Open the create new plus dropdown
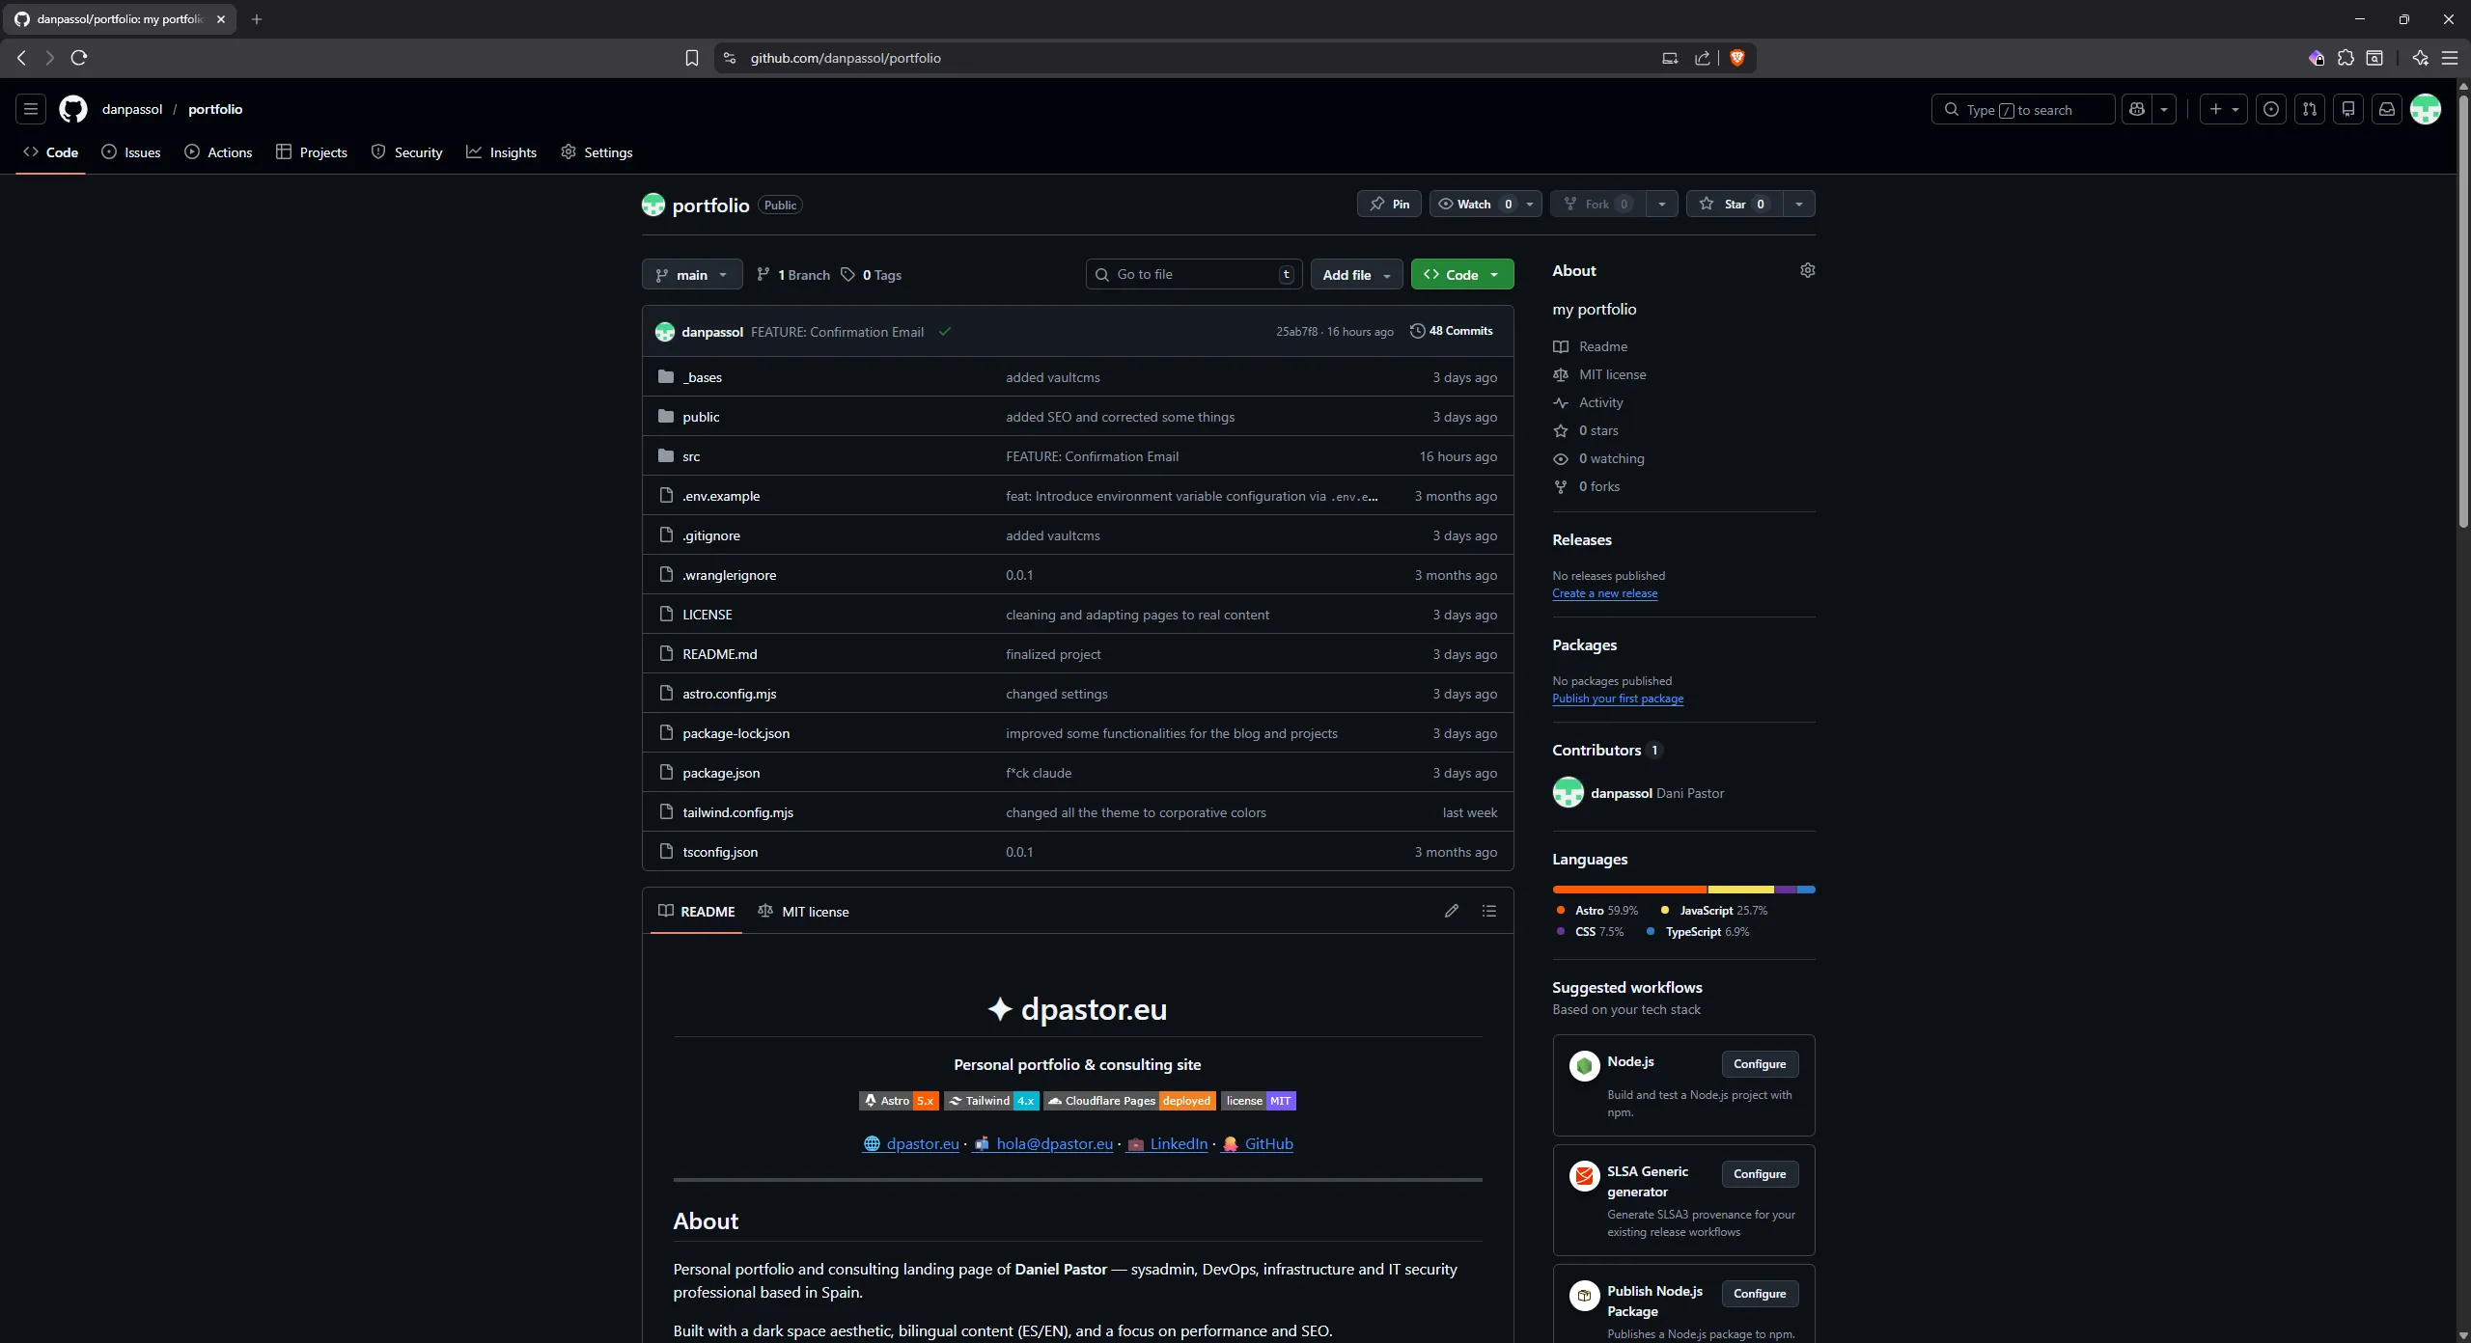This screenshot has width=2471, height=1343. 2224,109
